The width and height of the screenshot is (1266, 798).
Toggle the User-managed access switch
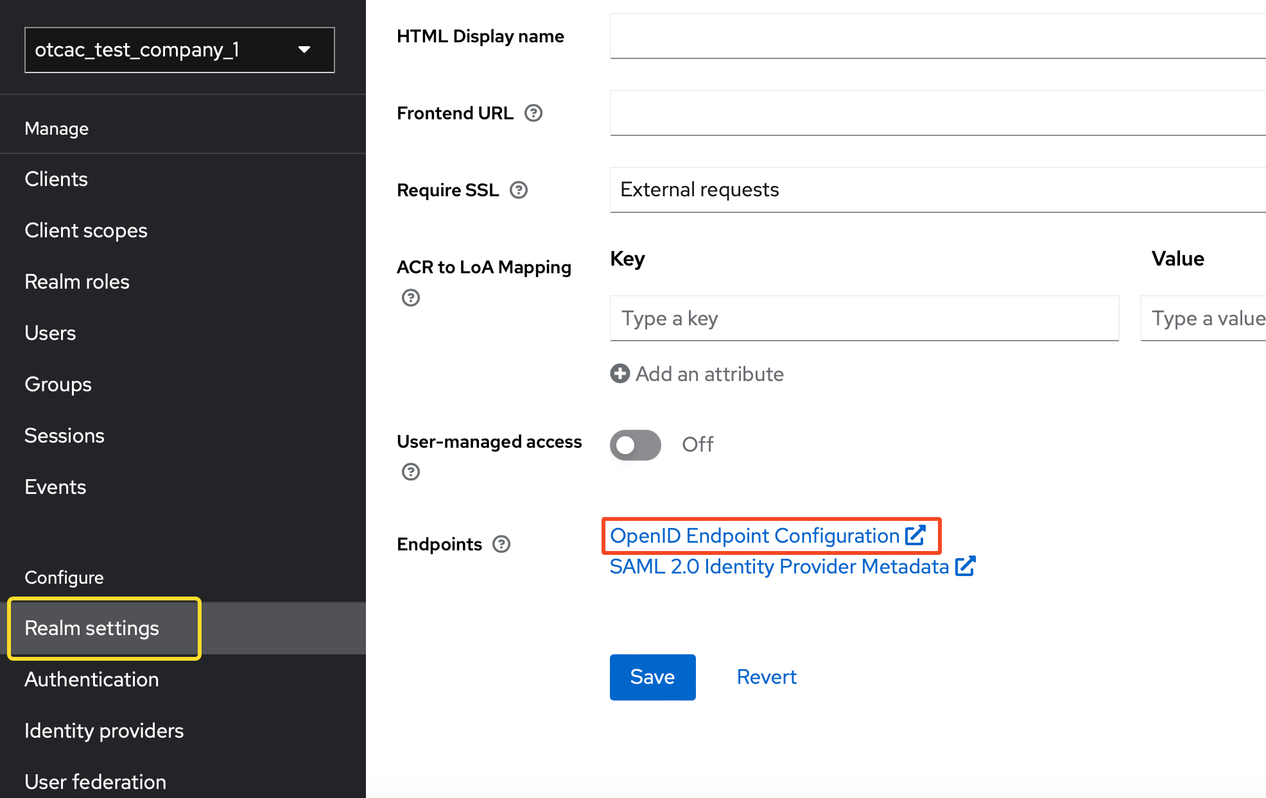(x=635, y=445)
